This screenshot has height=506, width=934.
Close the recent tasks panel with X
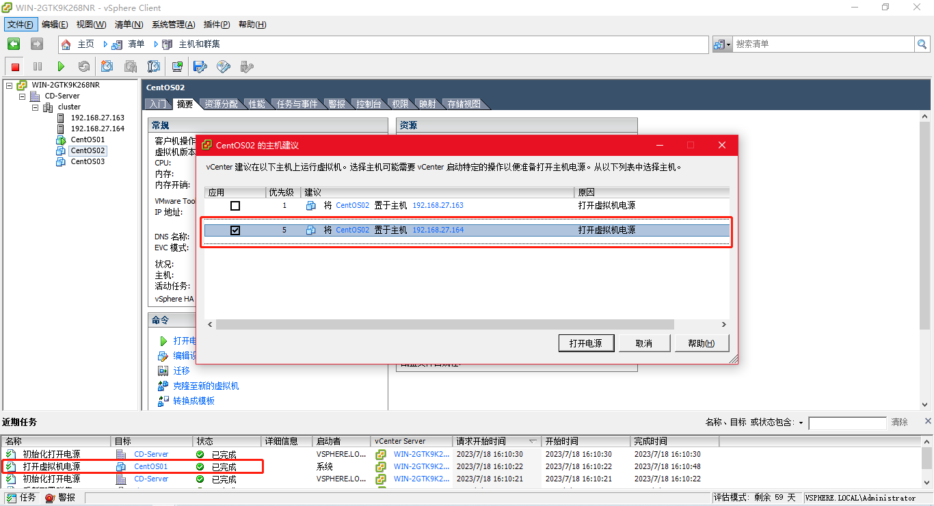tap(928, 421)
